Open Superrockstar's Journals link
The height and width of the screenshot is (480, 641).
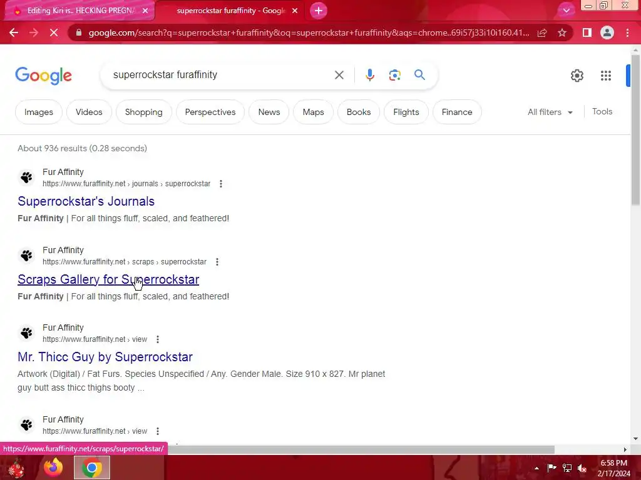[86, 201]
